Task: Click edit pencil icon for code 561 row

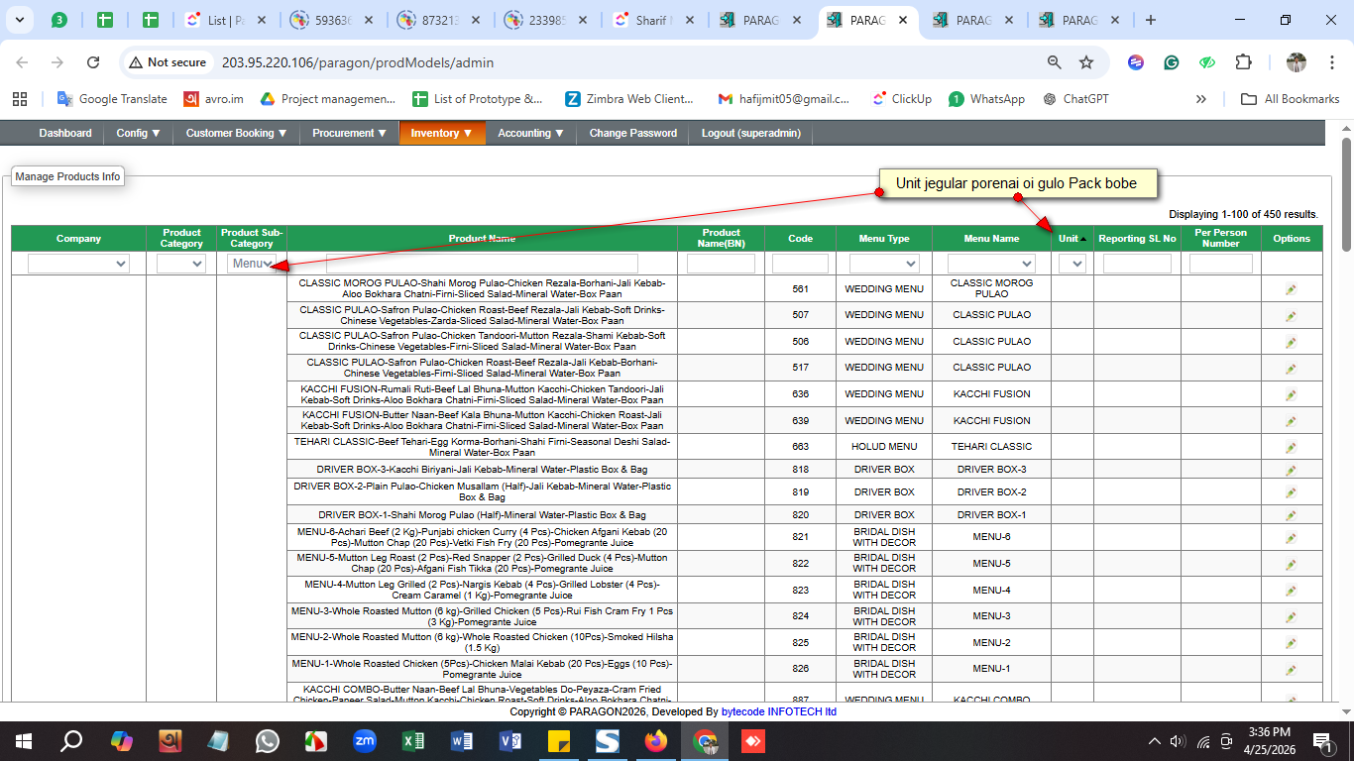Action: tap(1291, 289)
